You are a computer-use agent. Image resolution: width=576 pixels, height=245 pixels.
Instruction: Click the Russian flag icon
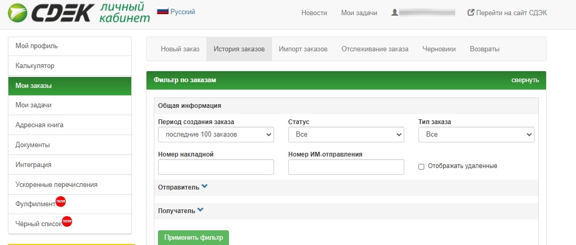pos(162,12)
